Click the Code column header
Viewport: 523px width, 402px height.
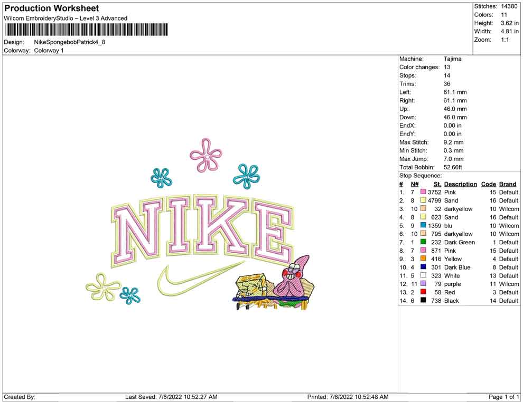(x=488, y=184)
